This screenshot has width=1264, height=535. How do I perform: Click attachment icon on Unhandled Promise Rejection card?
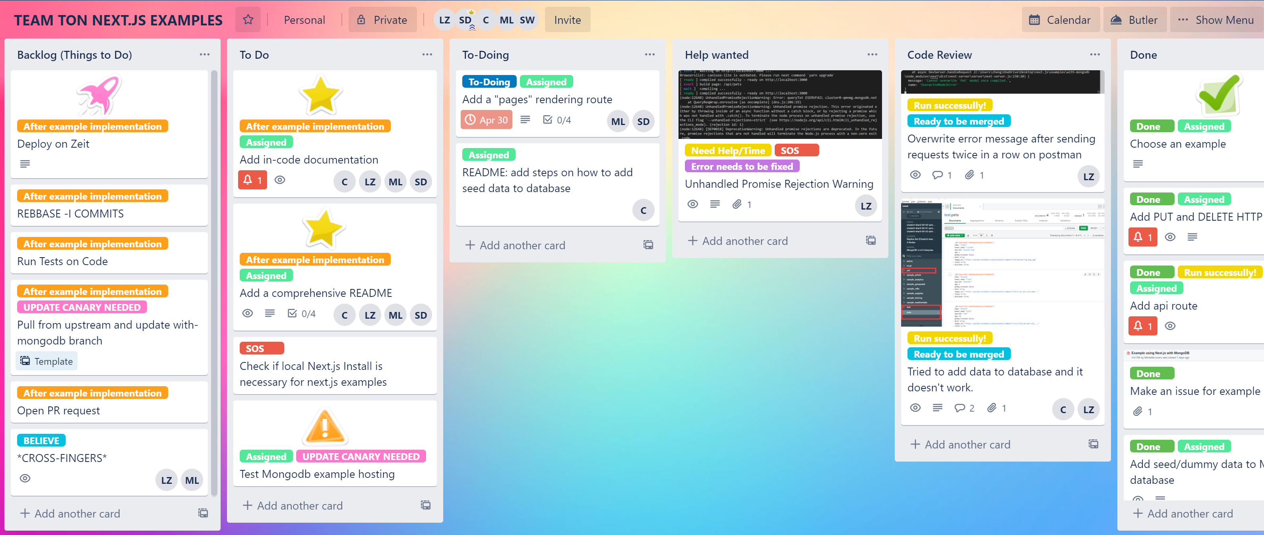coord(737,204)
